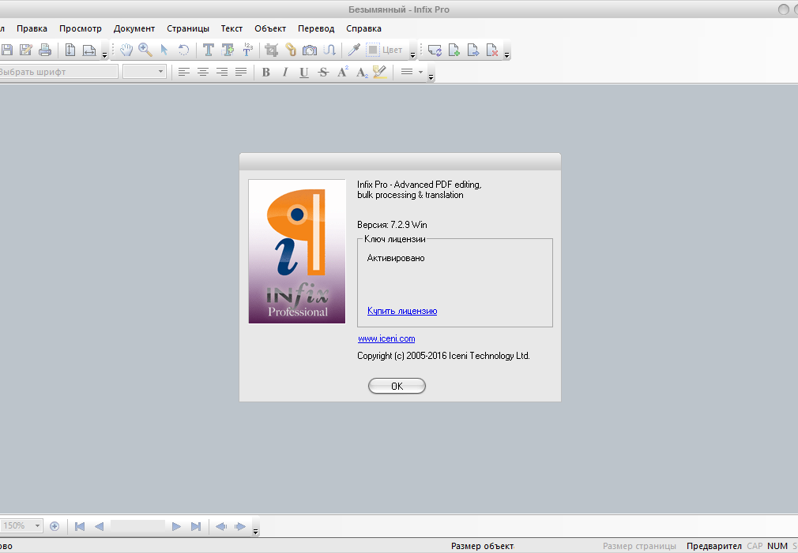The image size is (798, 553).
Task: Go to the previous page
Action: [100, 526]
